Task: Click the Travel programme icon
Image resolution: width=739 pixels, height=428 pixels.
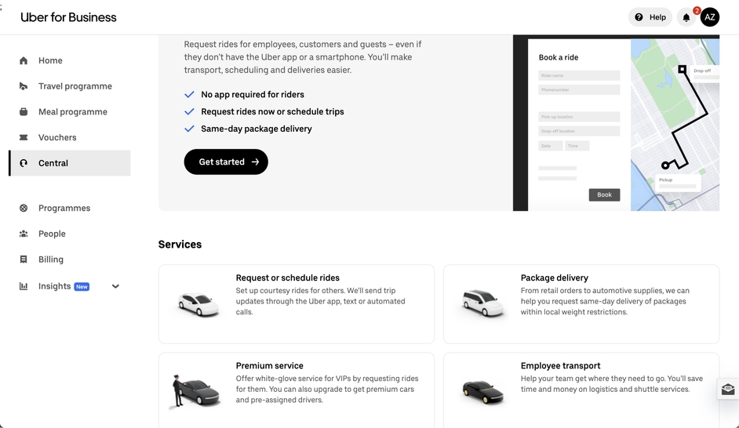Action: pos(24,86)
